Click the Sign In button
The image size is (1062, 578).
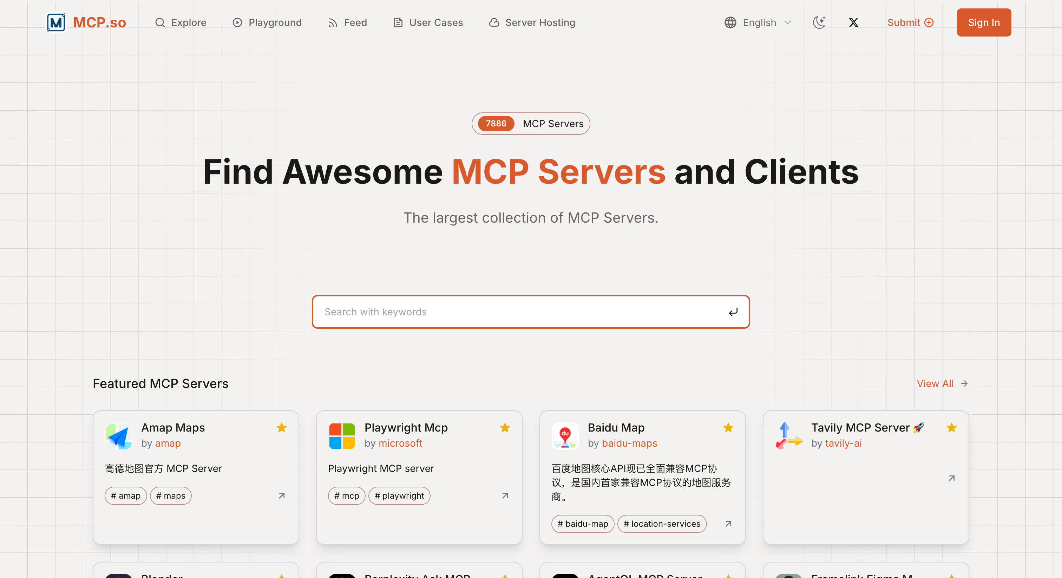tap(984, 22)
